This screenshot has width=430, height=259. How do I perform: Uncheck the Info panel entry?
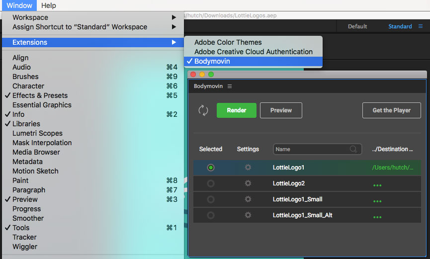92,114
